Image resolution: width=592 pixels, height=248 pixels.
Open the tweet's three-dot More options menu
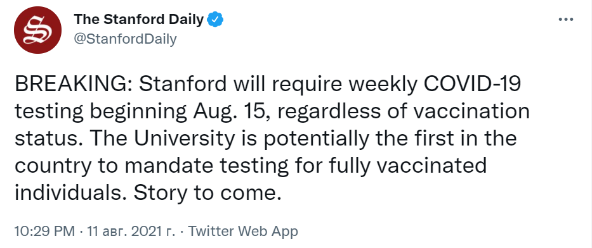click(x=565, y=19)
